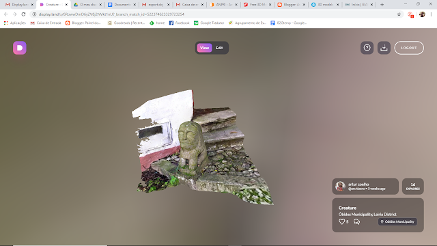Open the help question mark icon
Screen dimensions: 437x246
click(x=367, y=48)
